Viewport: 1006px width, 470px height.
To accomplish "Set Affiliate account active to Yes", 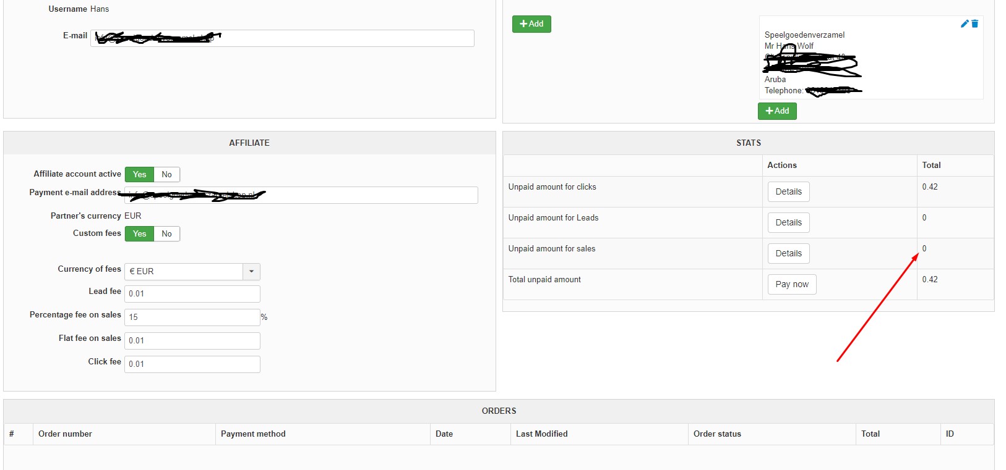I will tap(140, 175).
